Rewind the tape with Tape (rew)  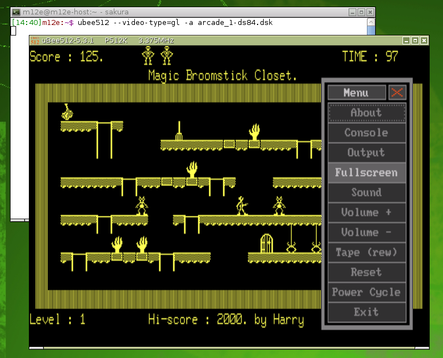366,253
